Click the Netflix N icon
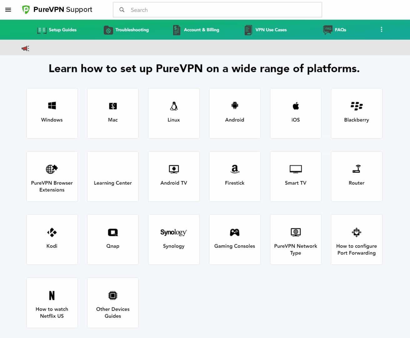Screen dimensions: 410x338 pyautogui.click(x=52, y=295)
